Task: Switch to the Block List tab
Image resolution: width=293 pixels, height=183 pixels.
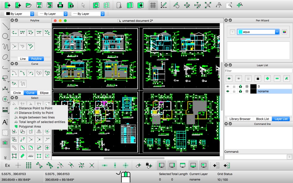Action: [262, 119]
